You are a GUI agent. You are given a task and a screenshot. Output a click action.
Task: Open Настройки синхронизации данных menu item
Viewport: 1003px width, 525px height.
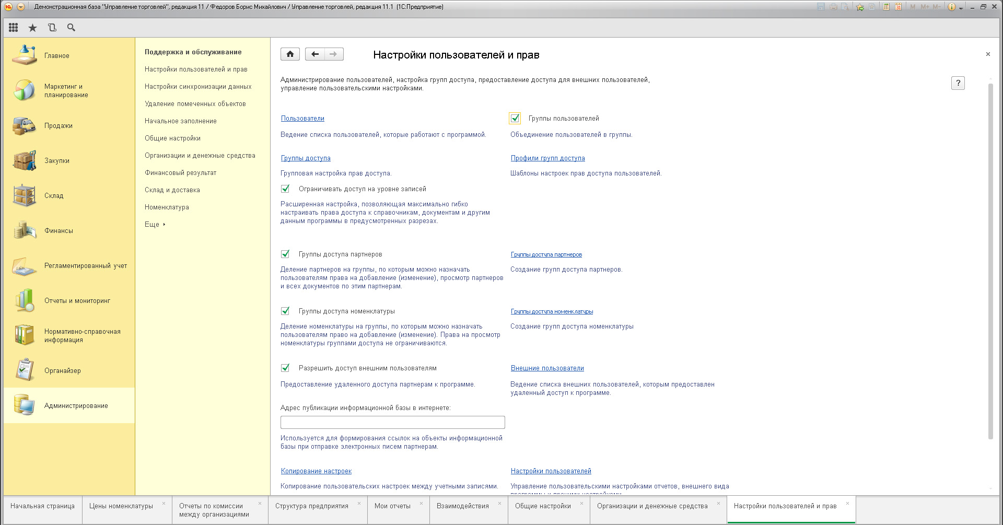(198, 86)
